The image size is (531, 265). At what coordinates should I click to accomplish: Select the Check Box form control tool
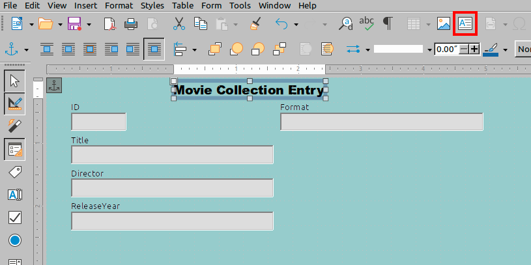click(15, 217)
